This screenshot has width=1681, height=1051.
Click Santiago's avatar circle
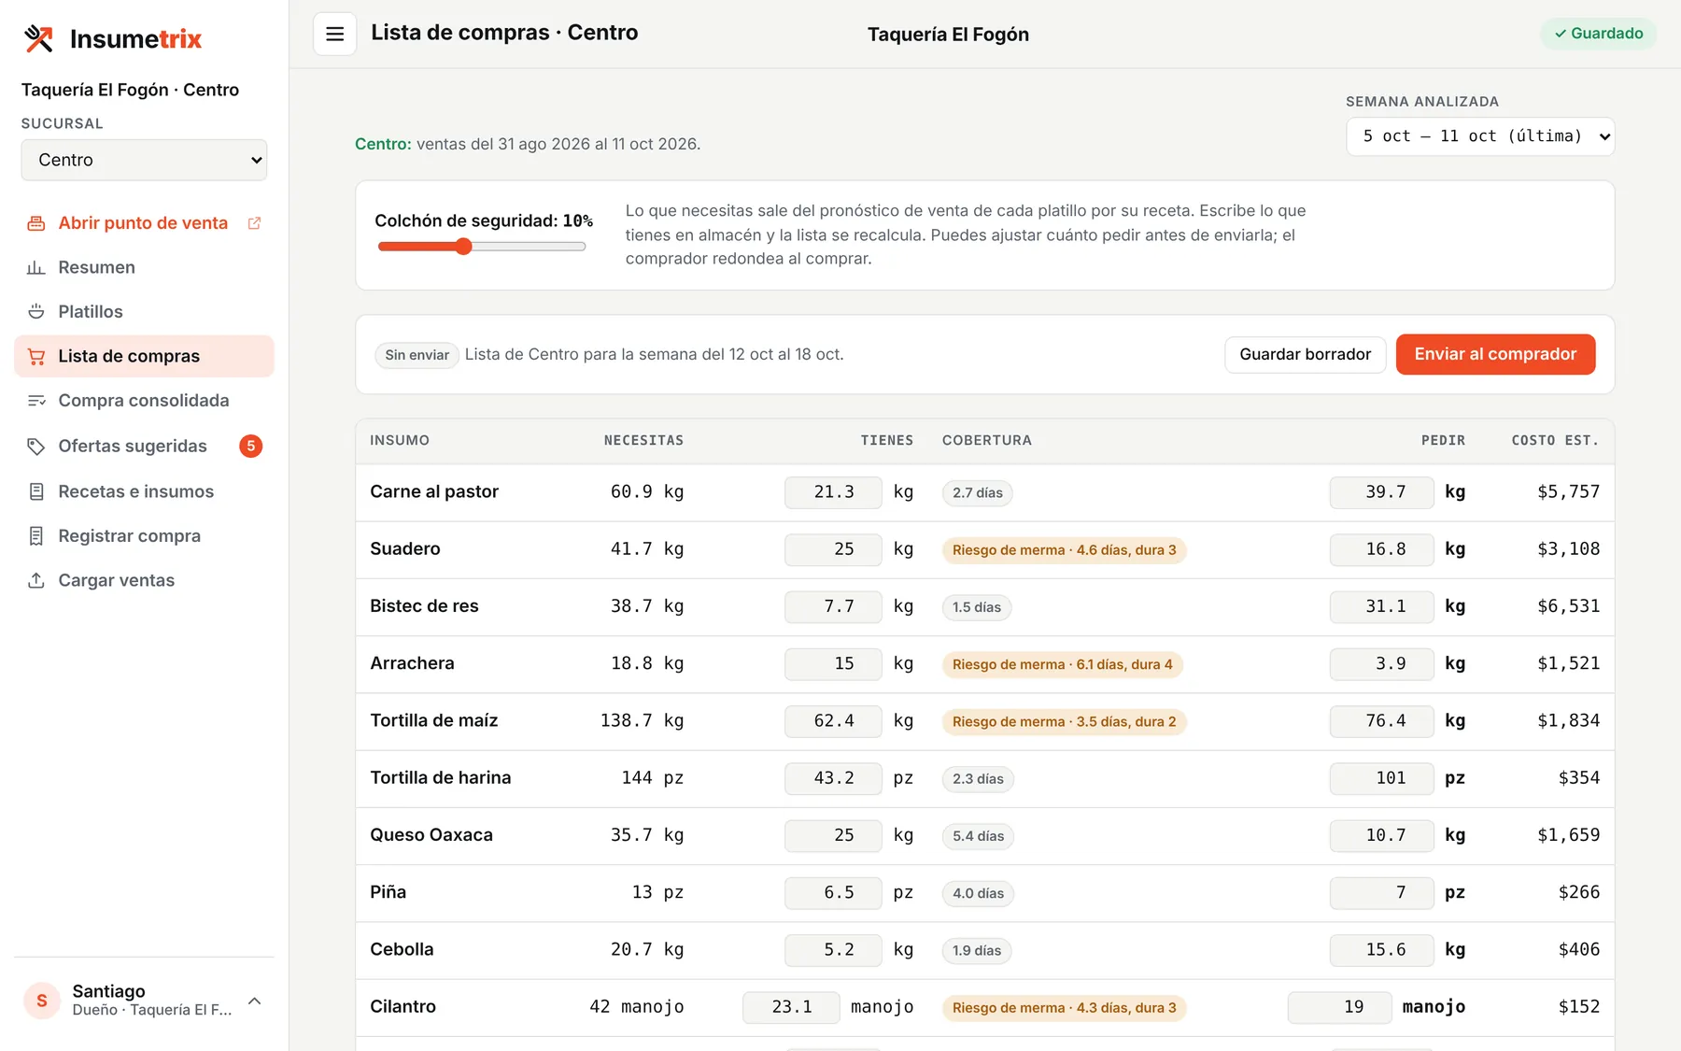point(41,1001)
